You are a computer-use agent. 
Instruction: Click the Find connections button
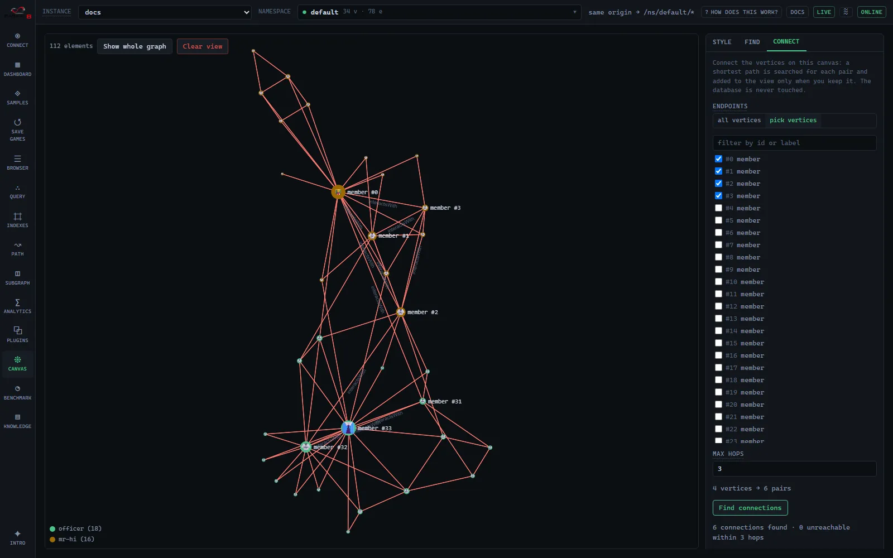pyautogui.click(x=750, y=508)
